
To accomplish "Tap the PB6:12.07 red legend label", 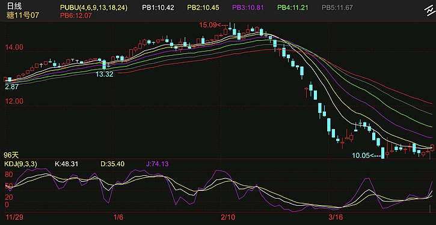I will tap(76, 16).
